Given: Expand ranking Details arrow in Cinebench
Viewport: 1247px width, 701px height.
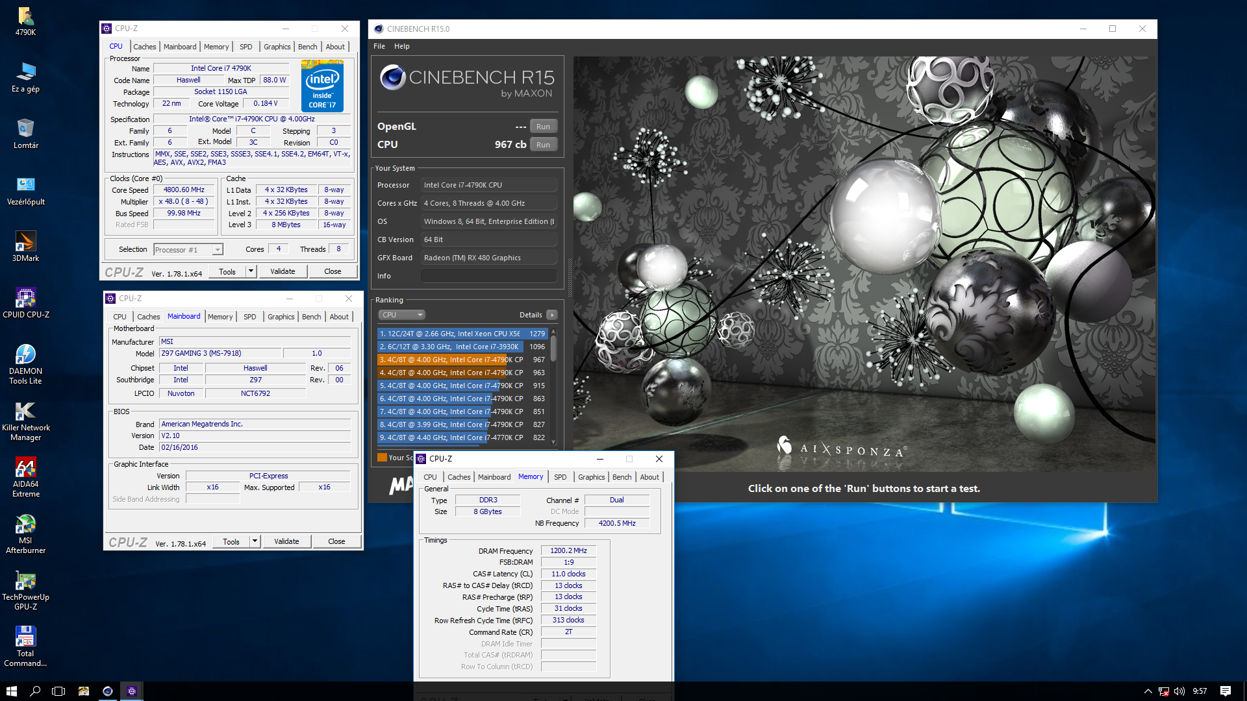Looking at the screenshot, I should [x=552, y=315].
